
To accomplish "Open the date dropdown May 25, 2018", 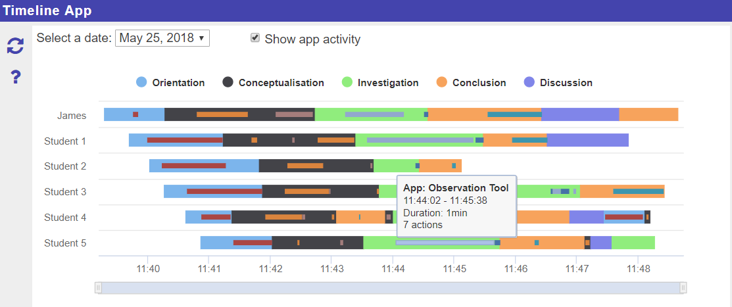I will click(x=162, y=38).
